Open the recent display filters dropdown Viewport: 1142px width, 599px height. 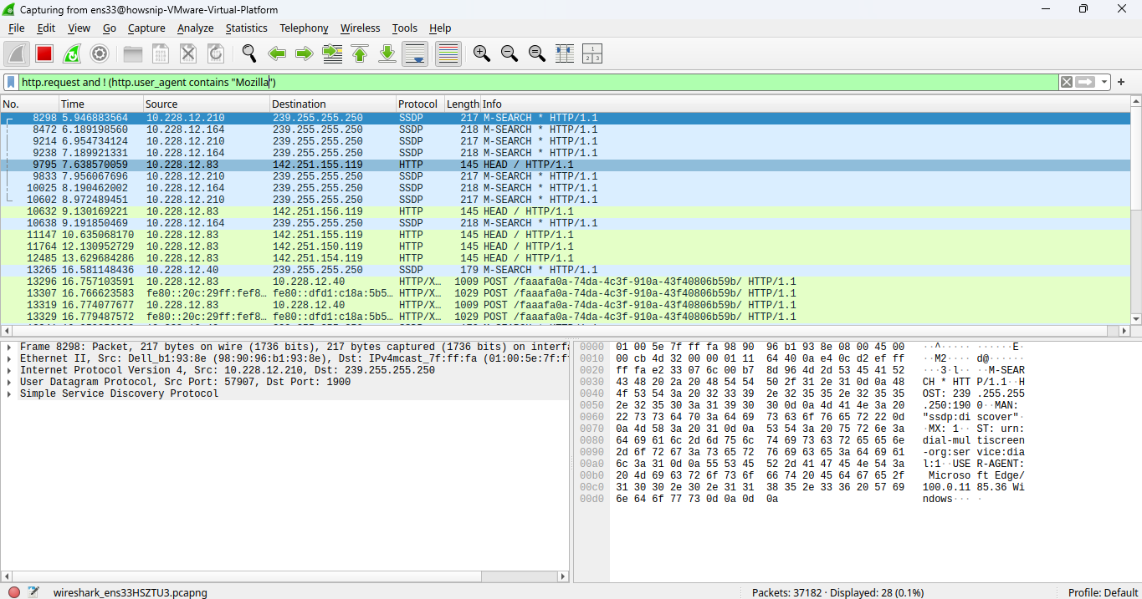pyautogui.click(x=1105, y=82)
